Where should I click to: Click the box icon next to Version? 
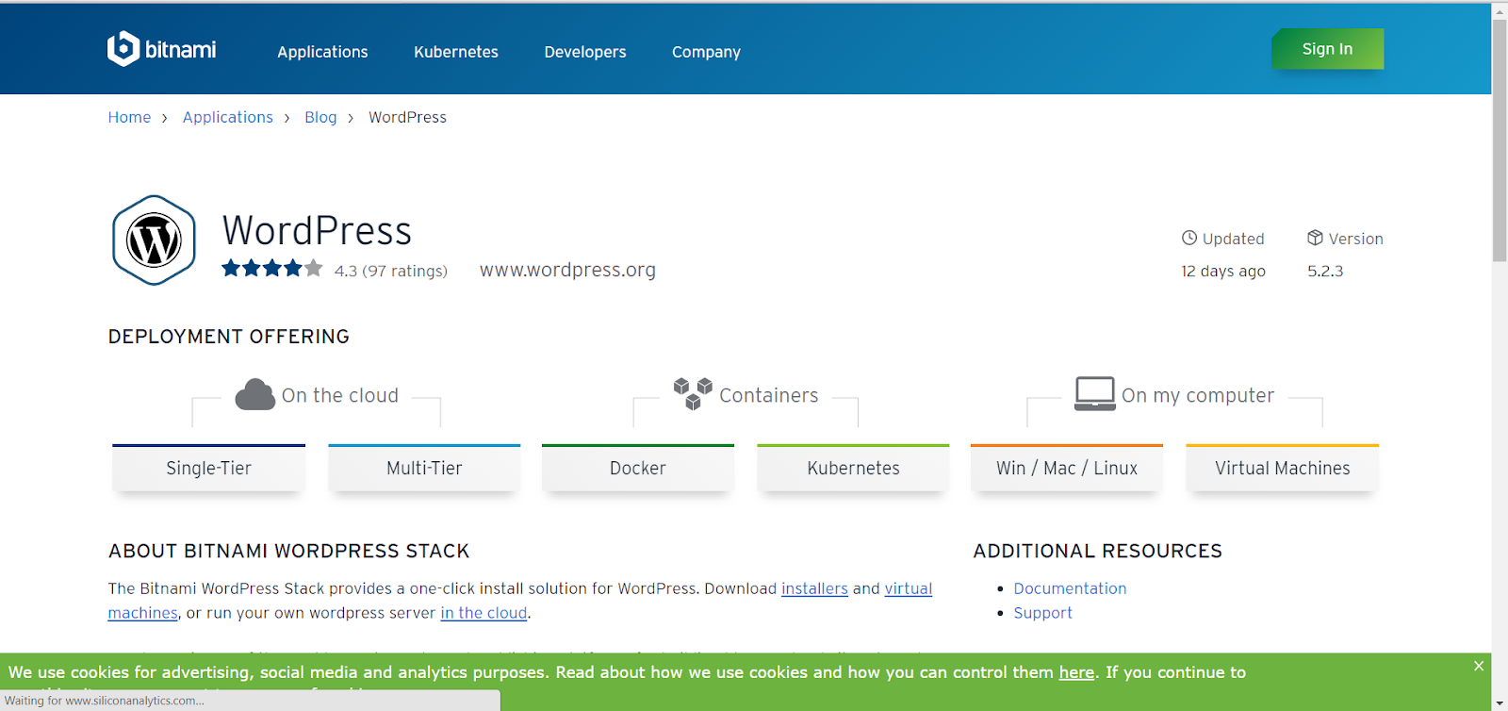point(1315,238)
